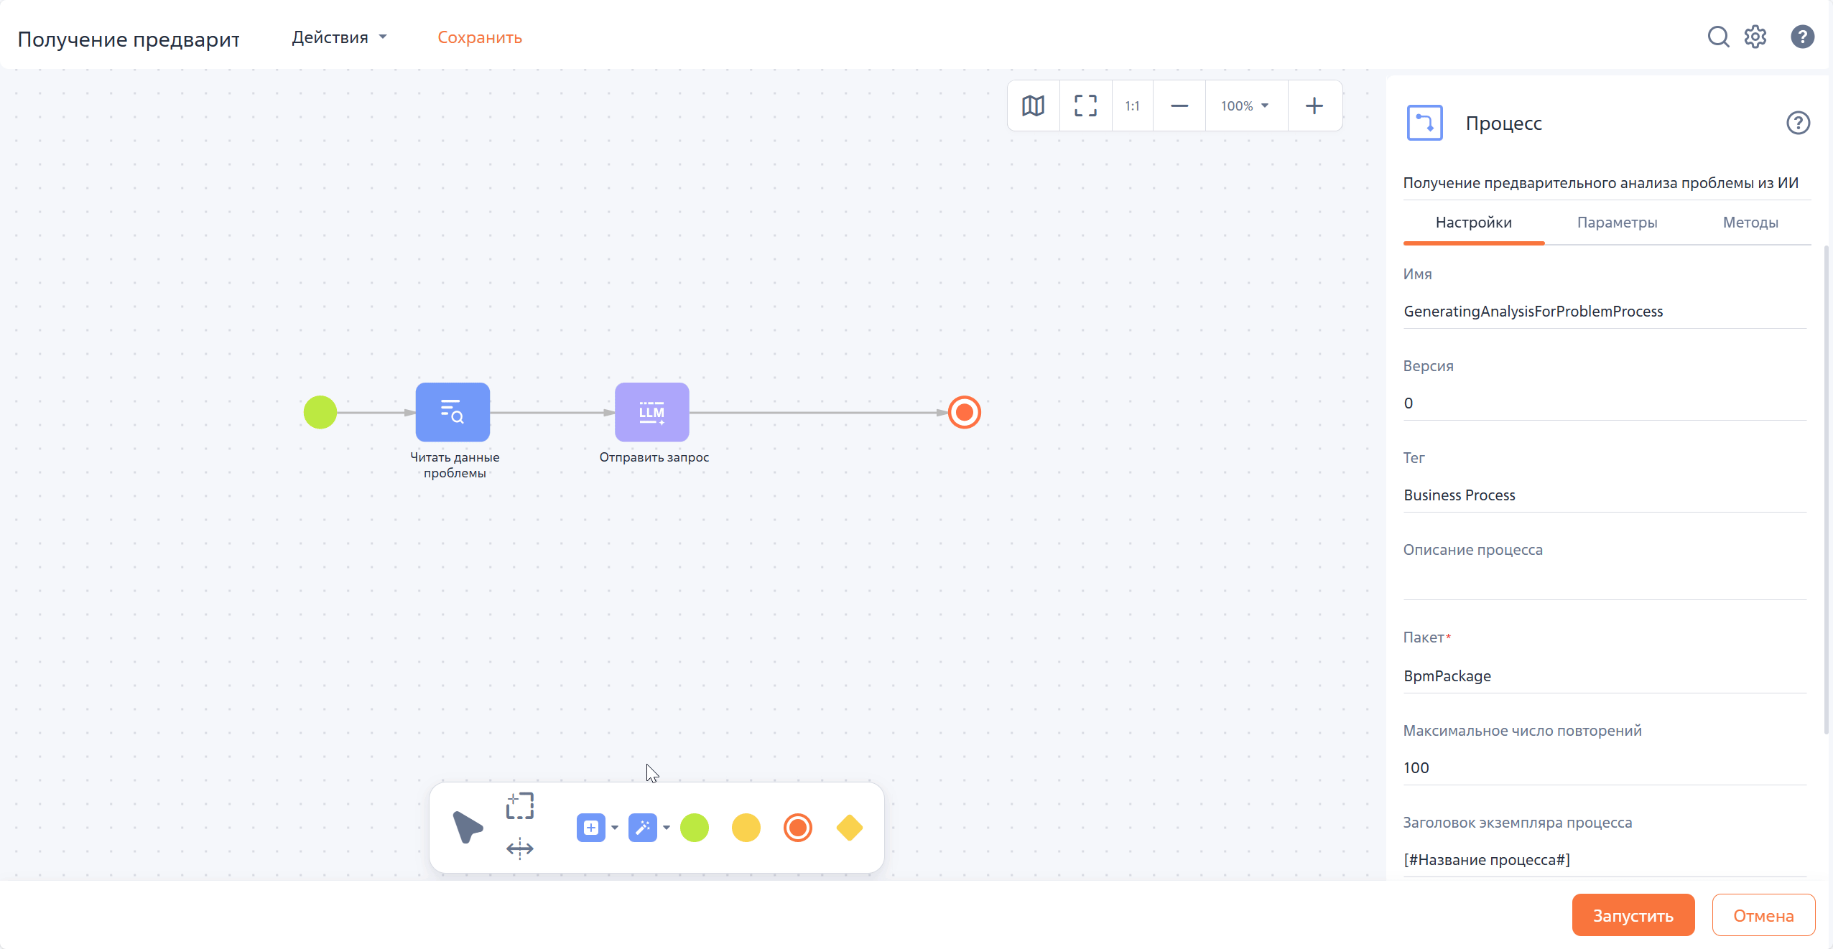Click the minimap toggle icon
The height and width of the screenshot is (949, 1833).
(1033, 106)
